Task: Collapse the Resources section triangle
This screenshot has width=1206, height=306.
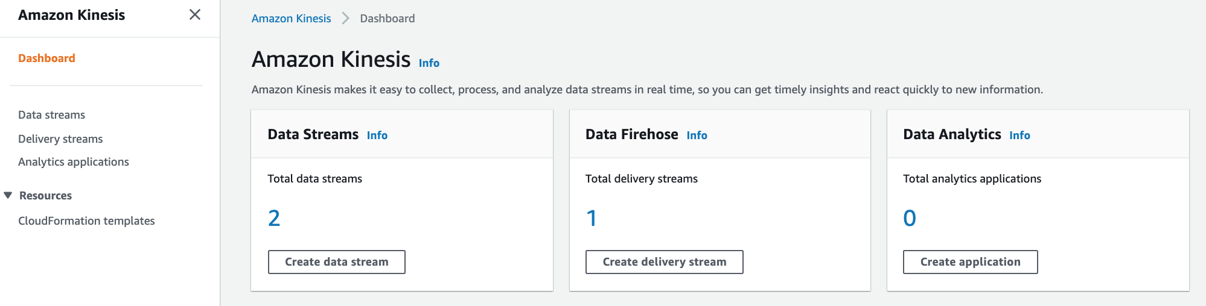Action: [x=8, y=195]
